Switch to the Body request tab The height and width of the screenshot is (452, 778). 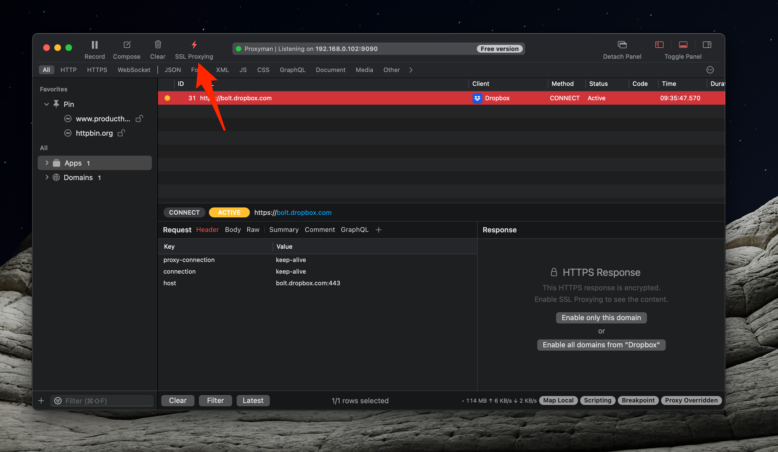232,230
